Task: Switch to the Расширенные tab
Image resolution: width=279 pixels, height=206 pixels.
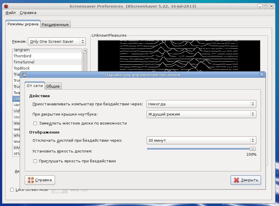Action: [55, 24]
